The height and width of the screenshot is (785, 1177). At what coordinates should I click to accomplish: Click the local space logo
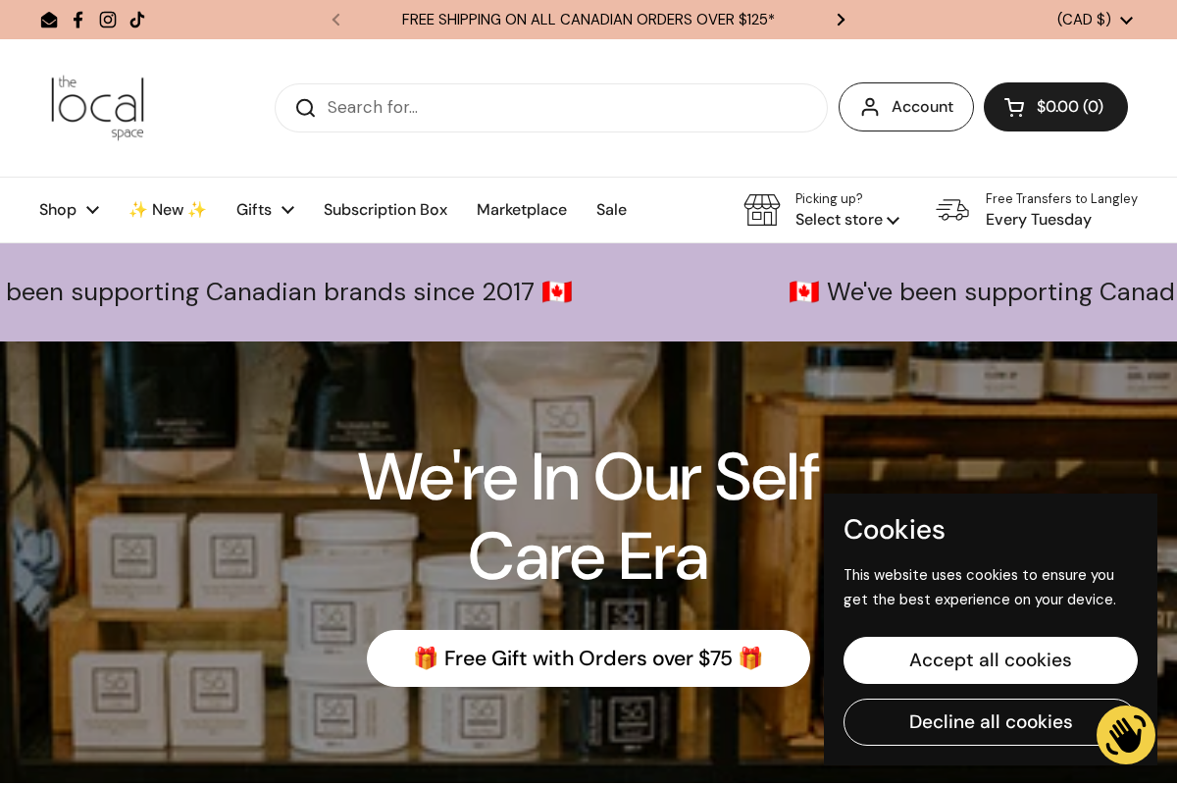click(x=98, y=108)
